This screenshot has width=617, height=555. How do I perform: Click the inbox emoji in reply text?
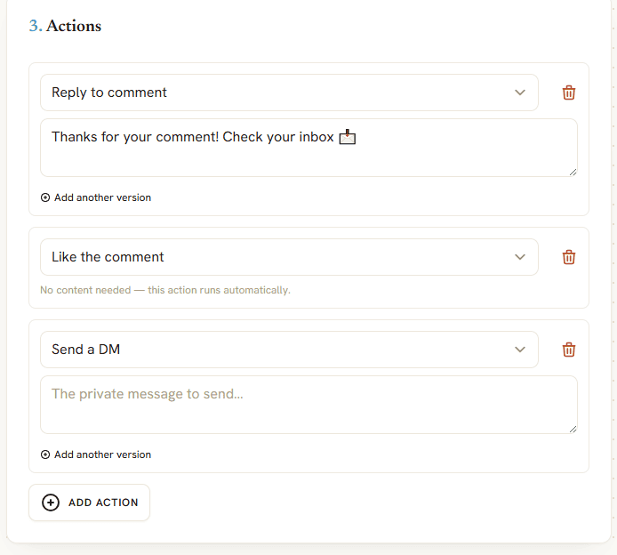click(348, 137)
